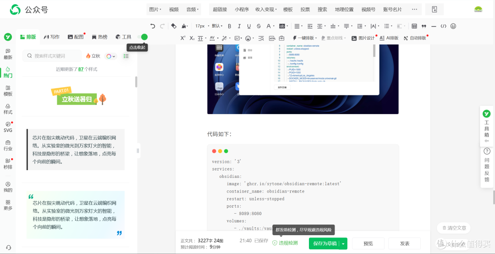
Task: Click the document import icon
Action: point(434,10)
